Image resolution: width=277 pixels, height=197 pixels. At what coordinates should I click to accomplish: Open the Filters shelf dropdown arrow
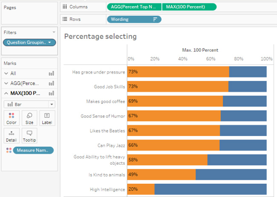(x=54, y=32)
